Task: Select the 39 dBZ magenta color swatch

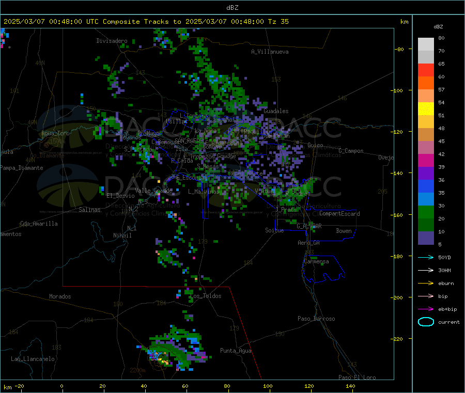Action: (x=426, y=160)
